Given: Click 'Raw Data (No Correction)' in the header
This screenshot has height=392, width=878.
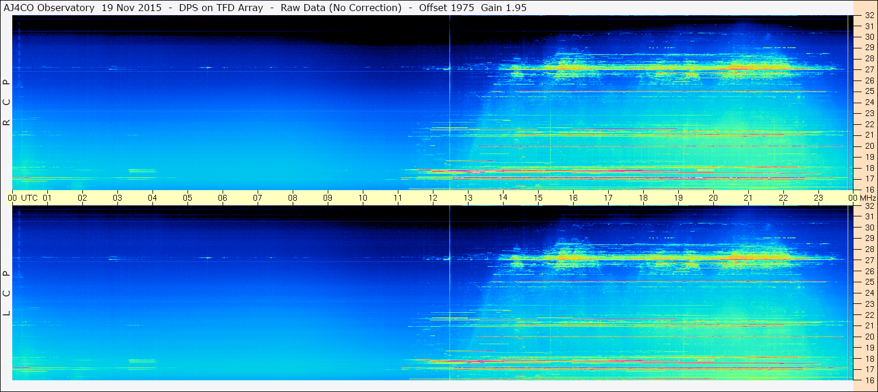Looking at the screenshot, I should coord(341,8).
